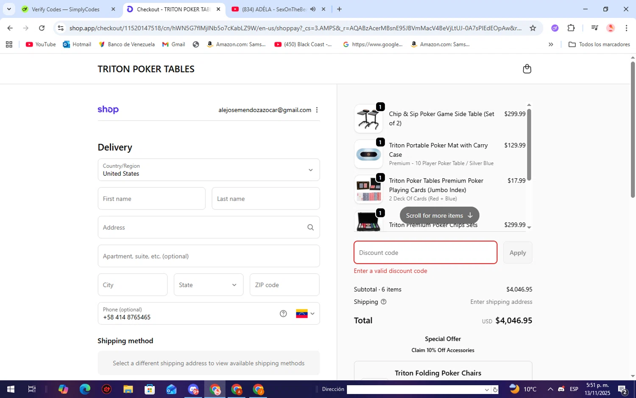Expand the Country/Region dropdown

tap(209, 170)
